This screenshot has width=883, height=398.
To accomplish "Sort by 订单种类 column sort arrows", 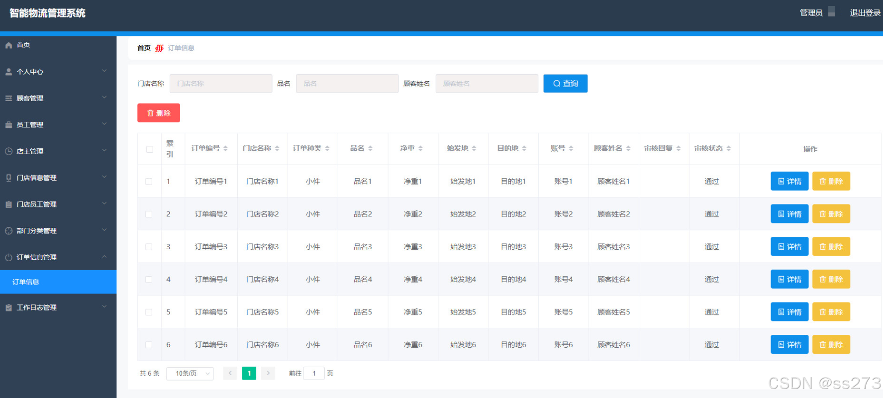I will (327, 148).
